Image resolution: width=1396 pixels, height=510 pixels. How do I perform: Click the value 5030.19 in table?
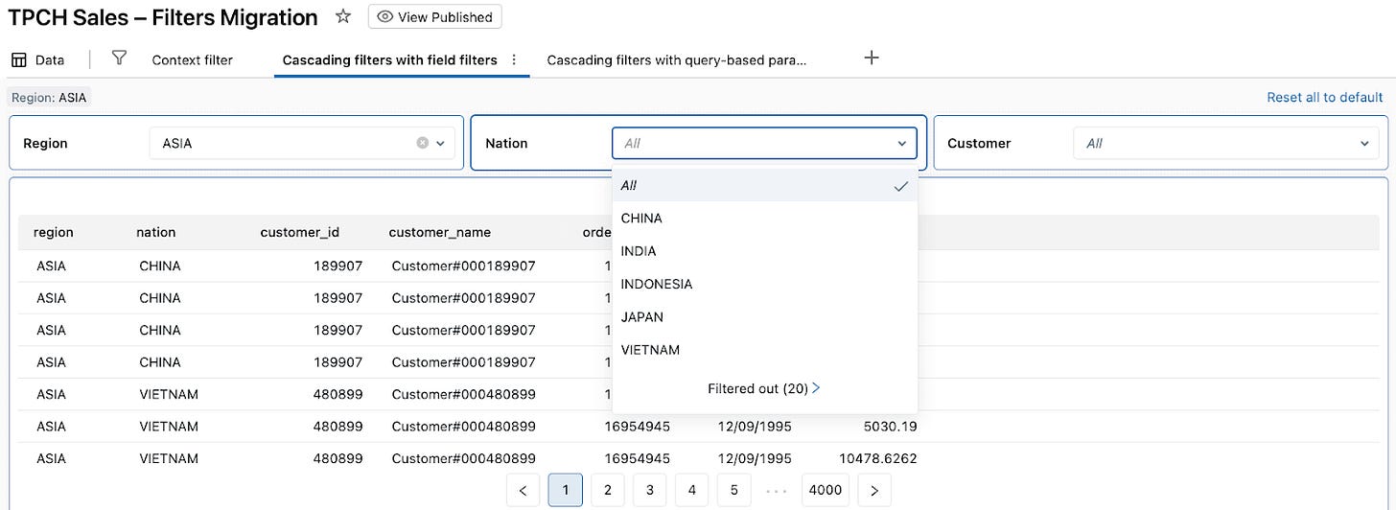[890, 426]
